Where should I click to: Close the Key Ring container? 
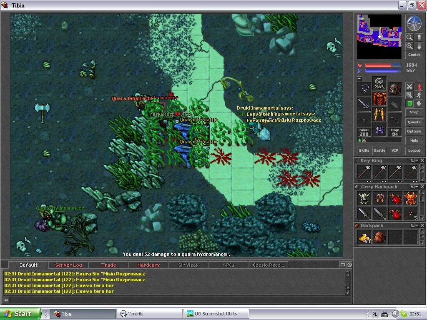click(422, 160)
